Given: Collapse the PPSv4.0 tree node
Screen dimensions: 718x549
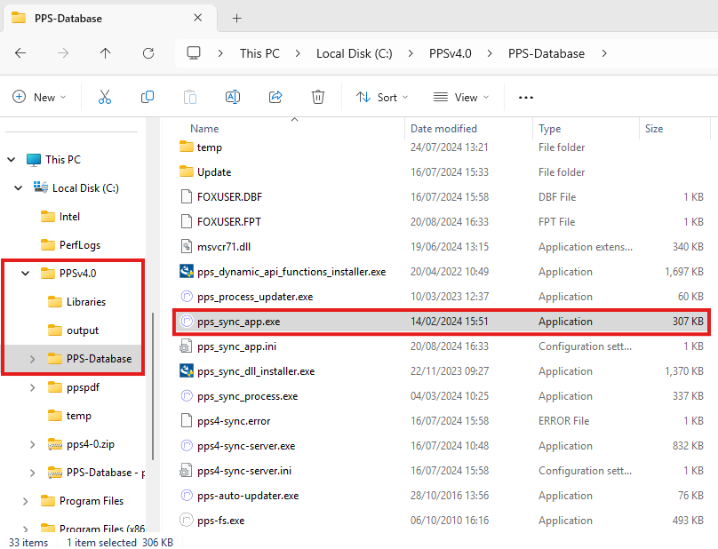Looking at the screenshot, I should (25, 274).
